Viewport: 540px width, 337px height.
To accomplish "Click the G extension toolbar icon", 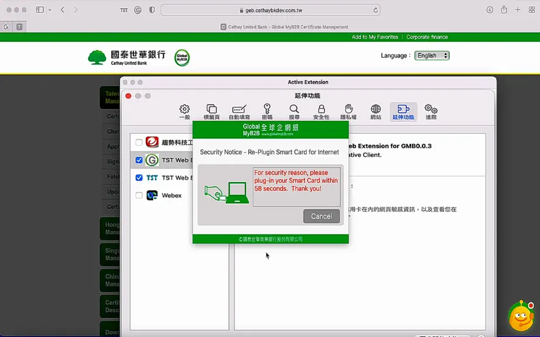I will pos(138,11).
